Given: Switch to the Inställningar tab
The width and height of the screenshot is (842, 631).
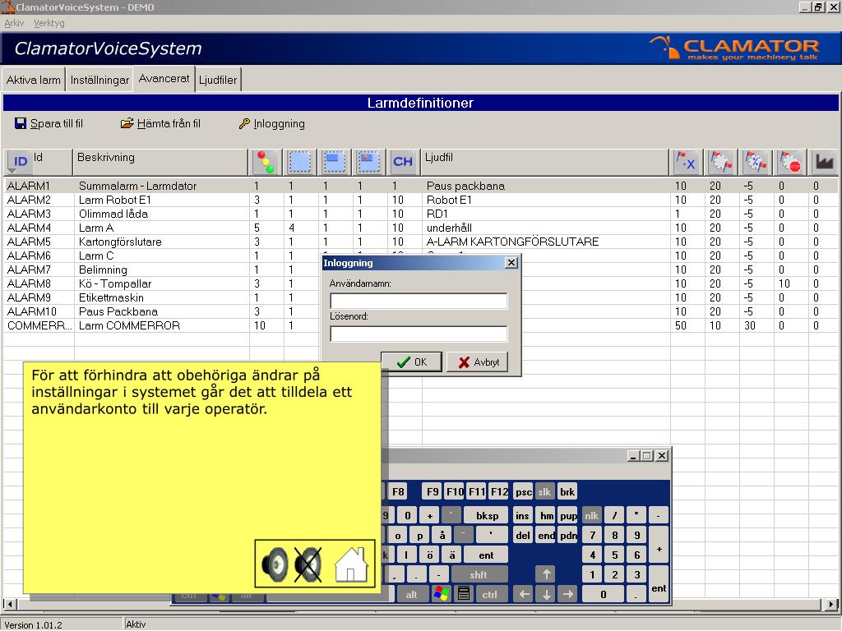Looking at the screenshot, I should [x=99, y=80].
